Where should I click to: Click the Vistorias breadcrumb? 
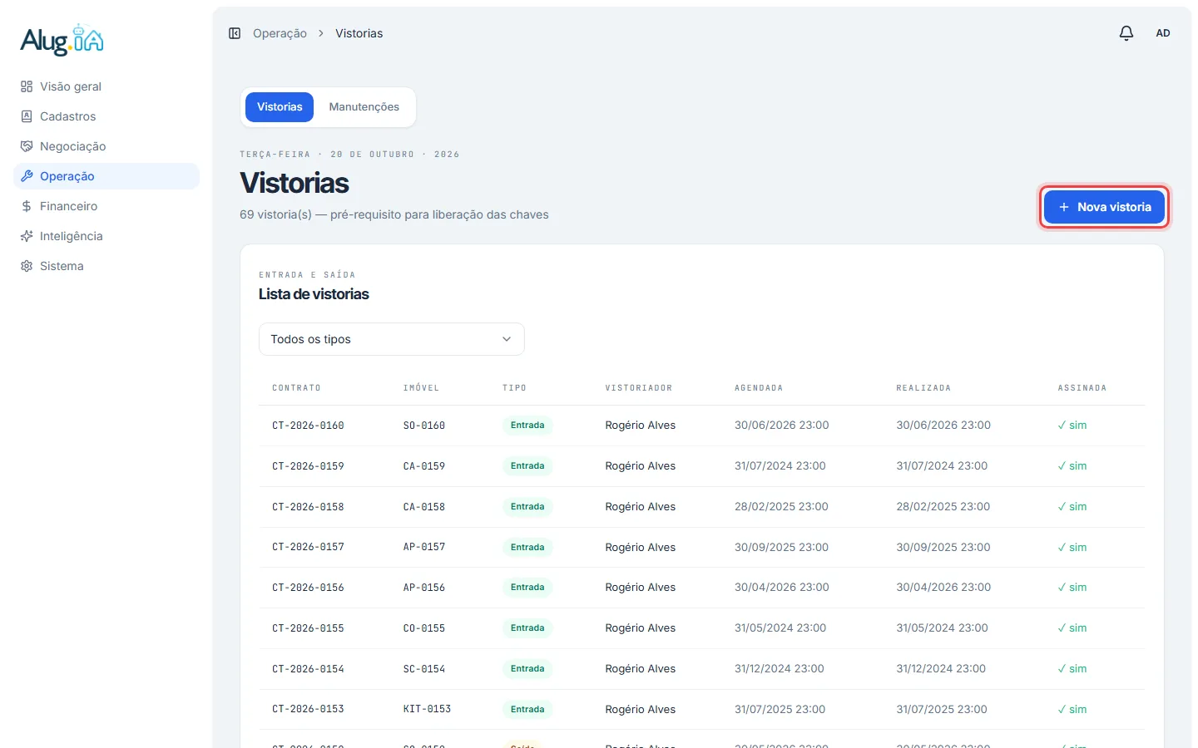(359, 33)
